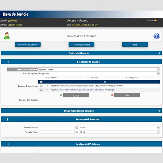Open the Servicio a Gestión dropdown

[x=99, y=70]
